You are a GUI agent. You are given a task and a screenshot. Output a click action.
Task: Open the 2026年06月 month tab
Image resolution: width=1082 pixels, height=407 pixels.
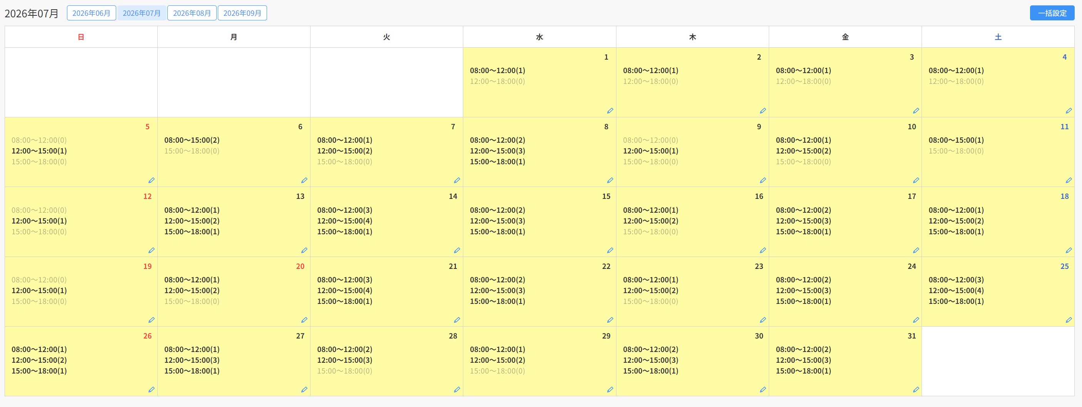click(91, 13)
